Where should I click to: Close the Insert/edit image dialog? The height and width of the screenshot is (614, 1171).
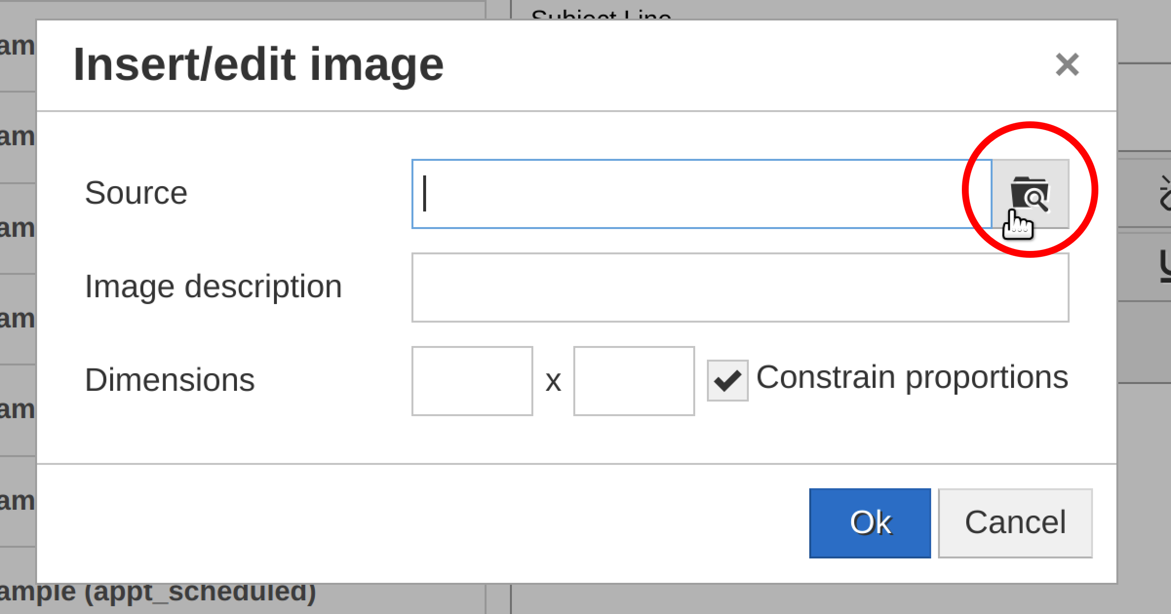point(1067,65)
